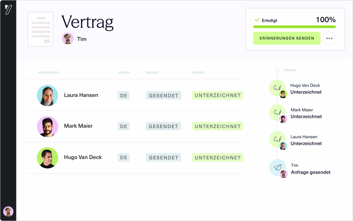The height and width of the screenshot is (221, 353).
Task: Click Tim's avatar under the Vertrag title
Action: coord(68,39)
